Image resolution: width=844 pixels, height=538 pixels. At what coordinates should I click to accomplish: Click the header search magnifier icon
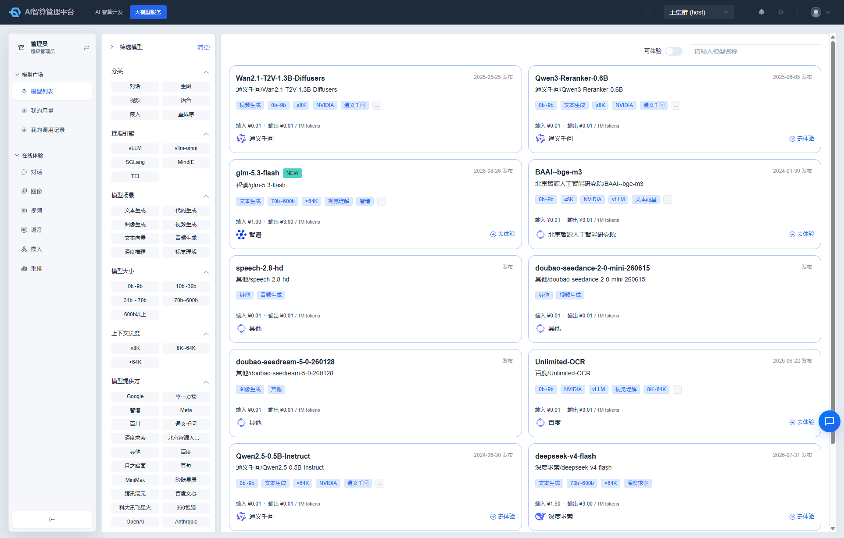click(648, 12)
